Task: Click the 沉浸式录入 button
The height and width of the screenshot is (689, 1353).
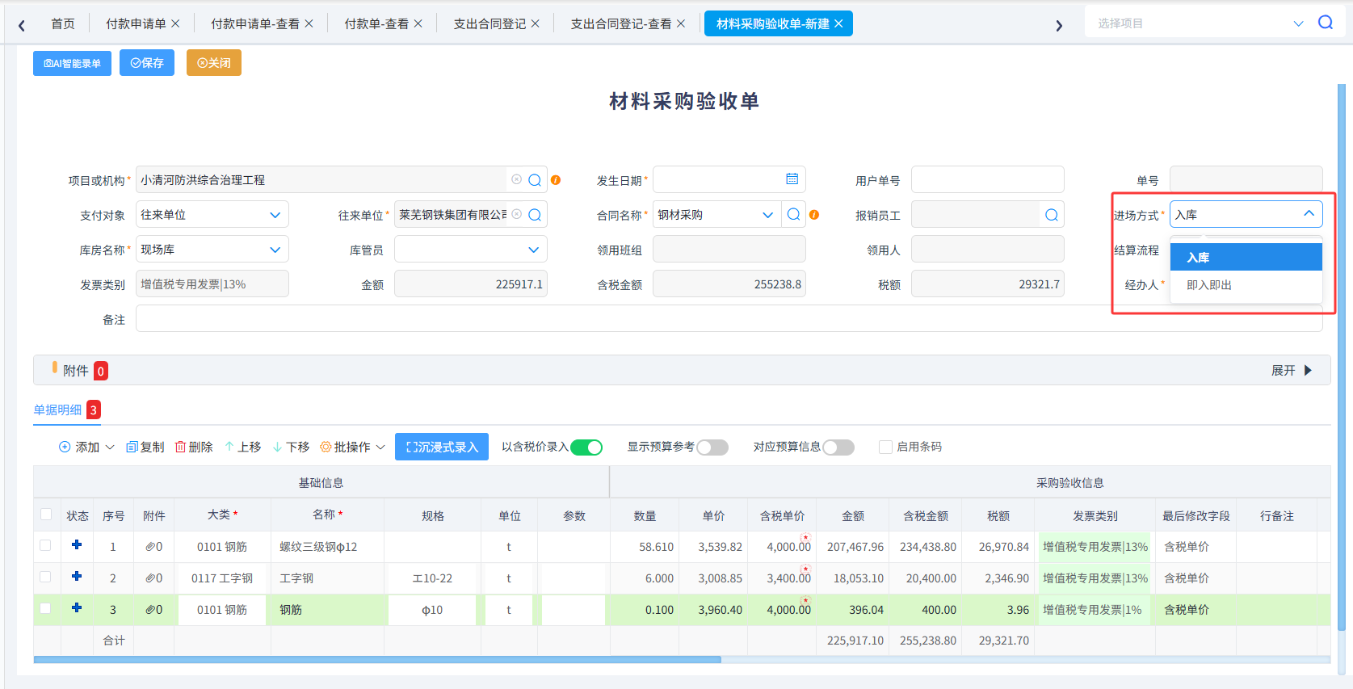Action: [x=442, y=447]
